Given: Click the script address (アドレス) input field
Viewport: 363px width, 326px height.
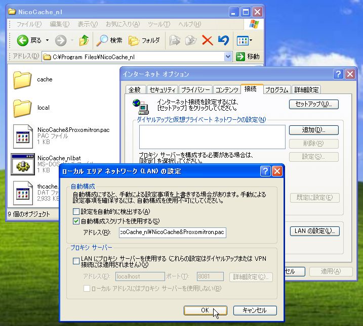Looking at the screenshot, I should point(173,232).
